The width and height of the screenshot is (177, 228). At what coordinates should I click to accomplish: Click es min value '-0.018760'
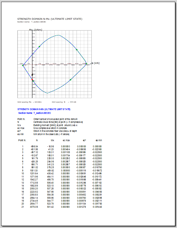click(97, 167)
